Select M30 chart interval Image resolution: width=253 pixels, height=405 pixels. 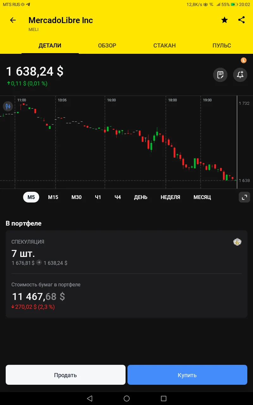(x=77, y=197)
